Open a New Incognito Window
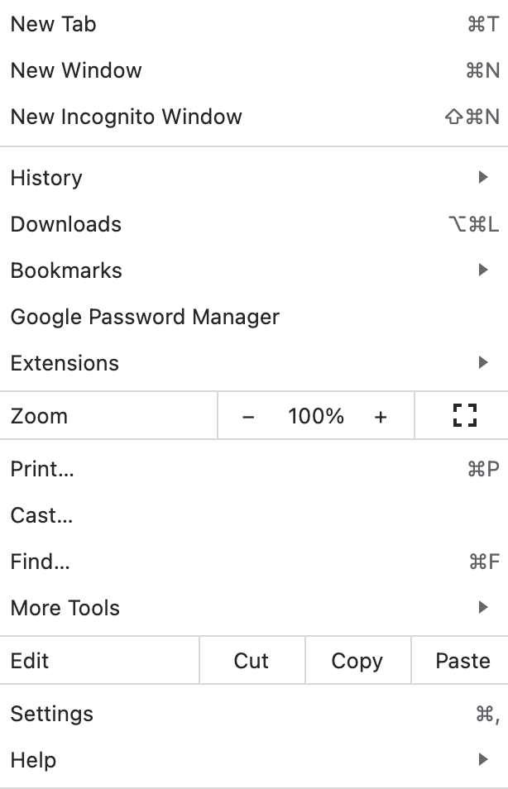Screen dimensions: 508x789 [x=254, y=117]
